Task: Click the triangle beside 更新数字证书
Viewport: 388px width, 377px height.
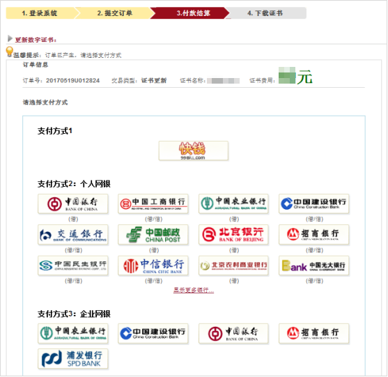Action: [10, 38]
